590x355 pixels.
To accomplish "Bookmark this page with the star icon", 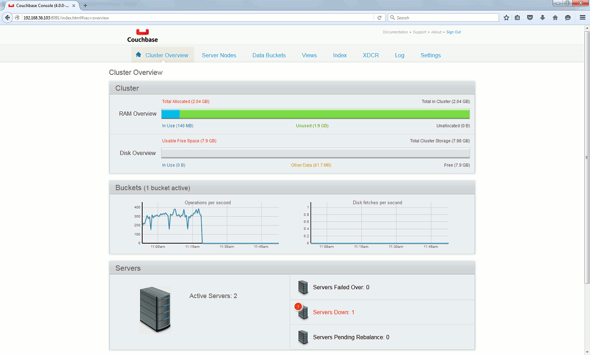I will tap(506, 18).
